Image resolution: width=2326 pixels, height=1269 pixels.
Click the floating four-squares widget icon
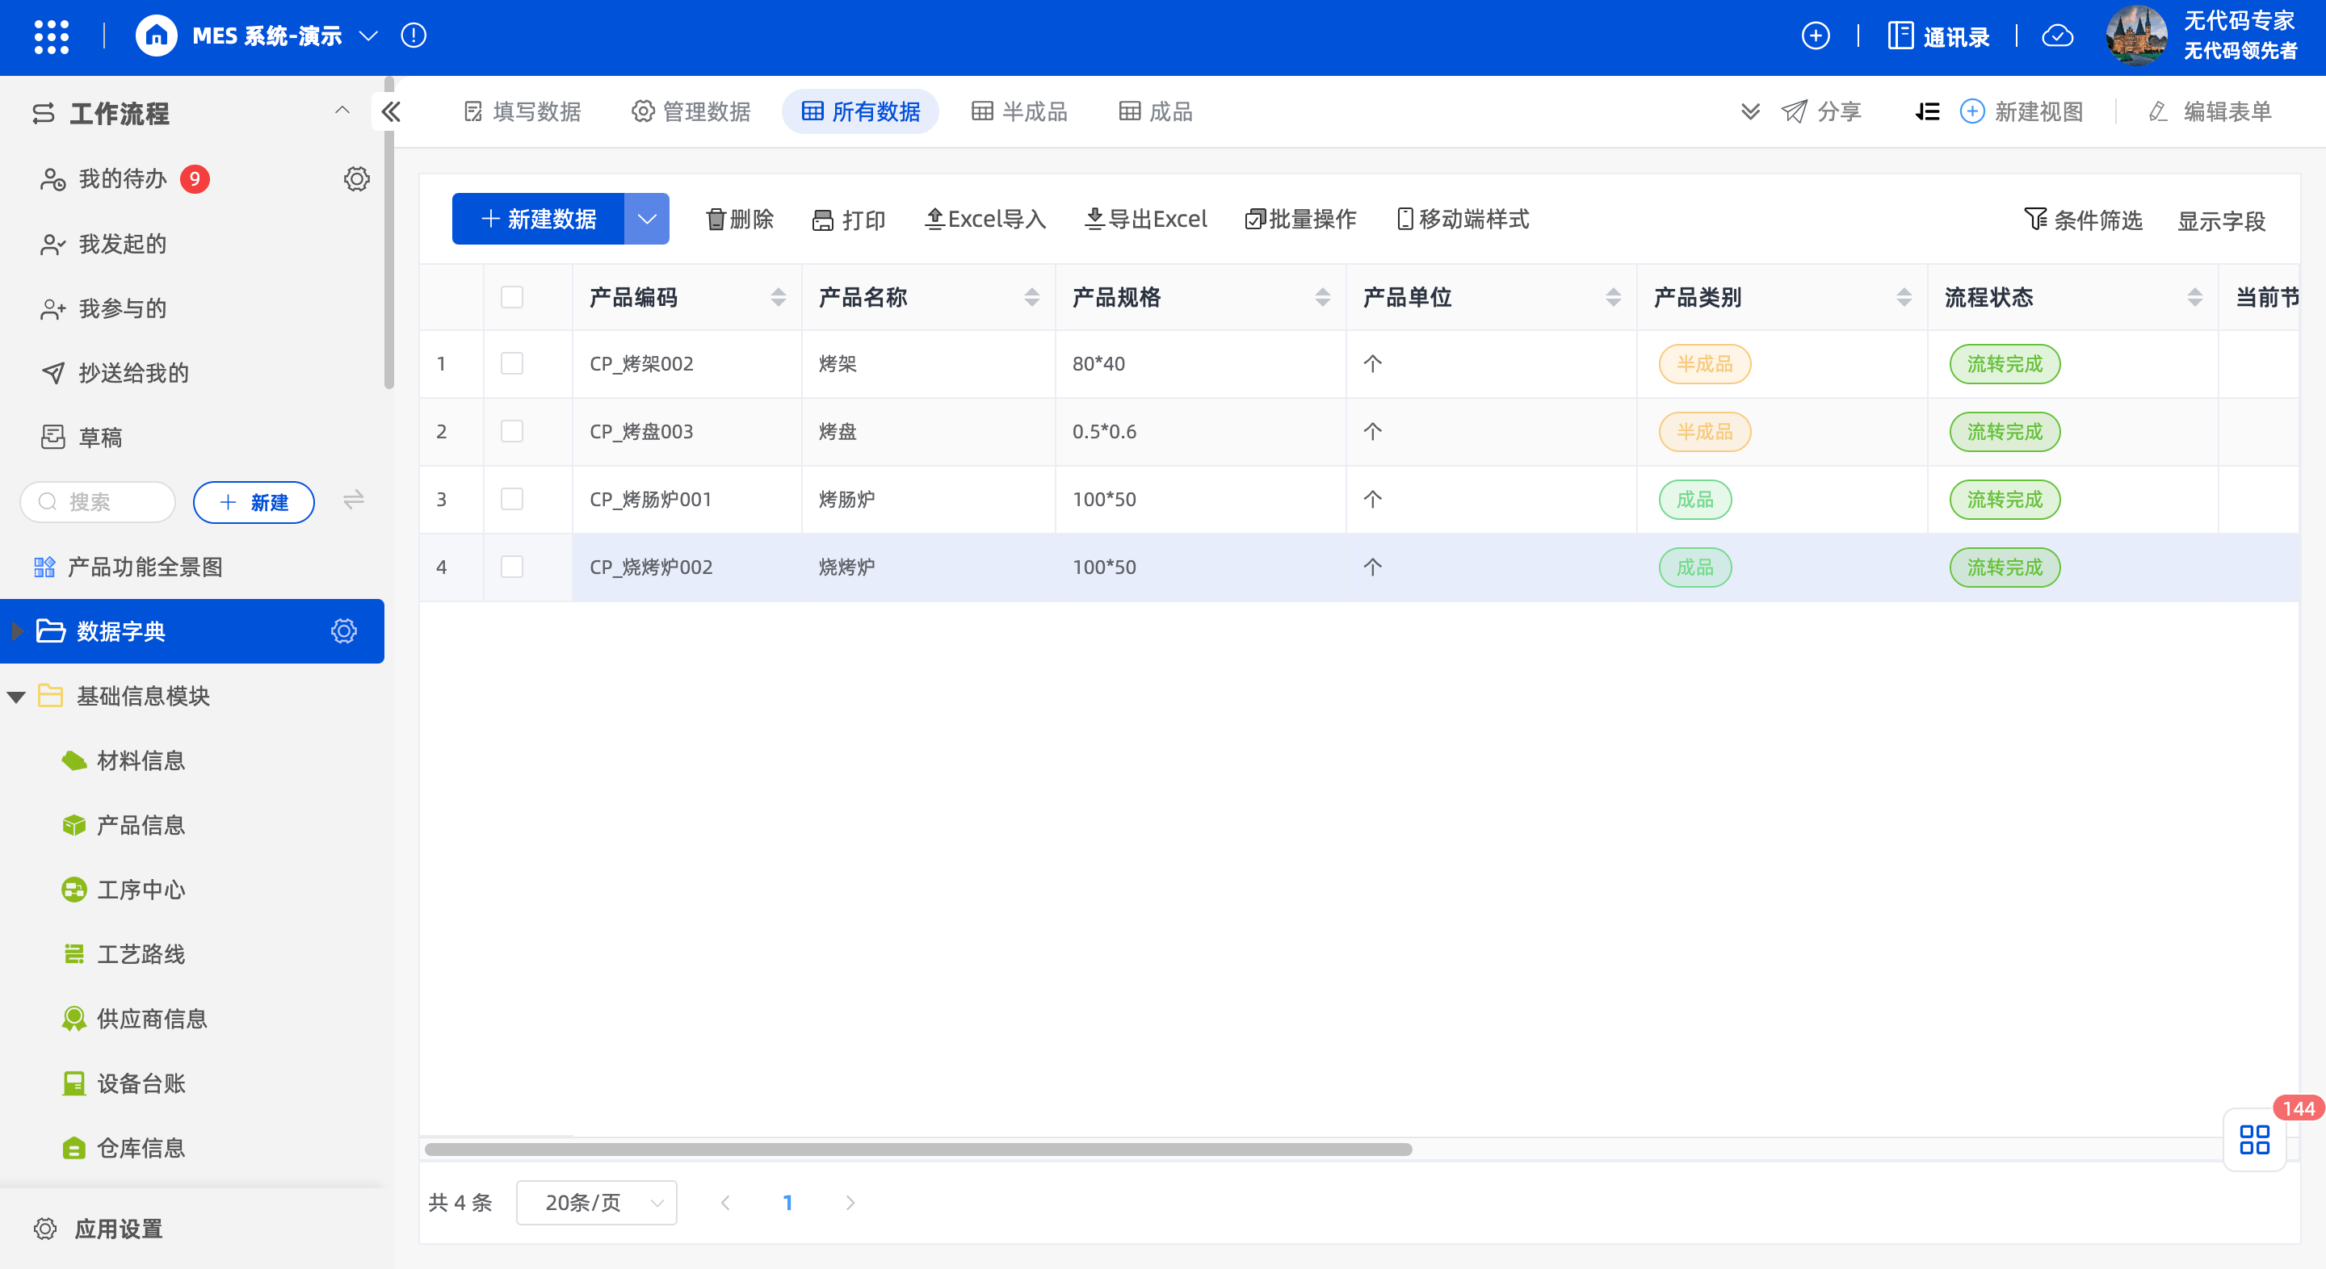coord(2254,1140)
